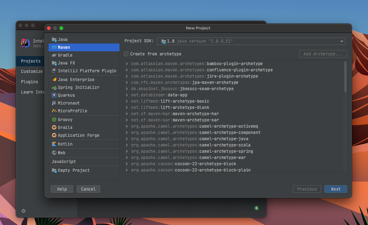Select Projects tab in Welcome window

pos(31,61)
